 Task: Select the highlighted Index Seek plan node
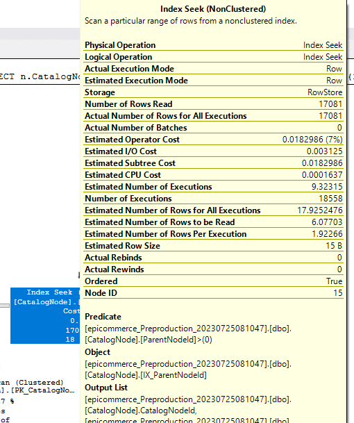tap(45, 315)
